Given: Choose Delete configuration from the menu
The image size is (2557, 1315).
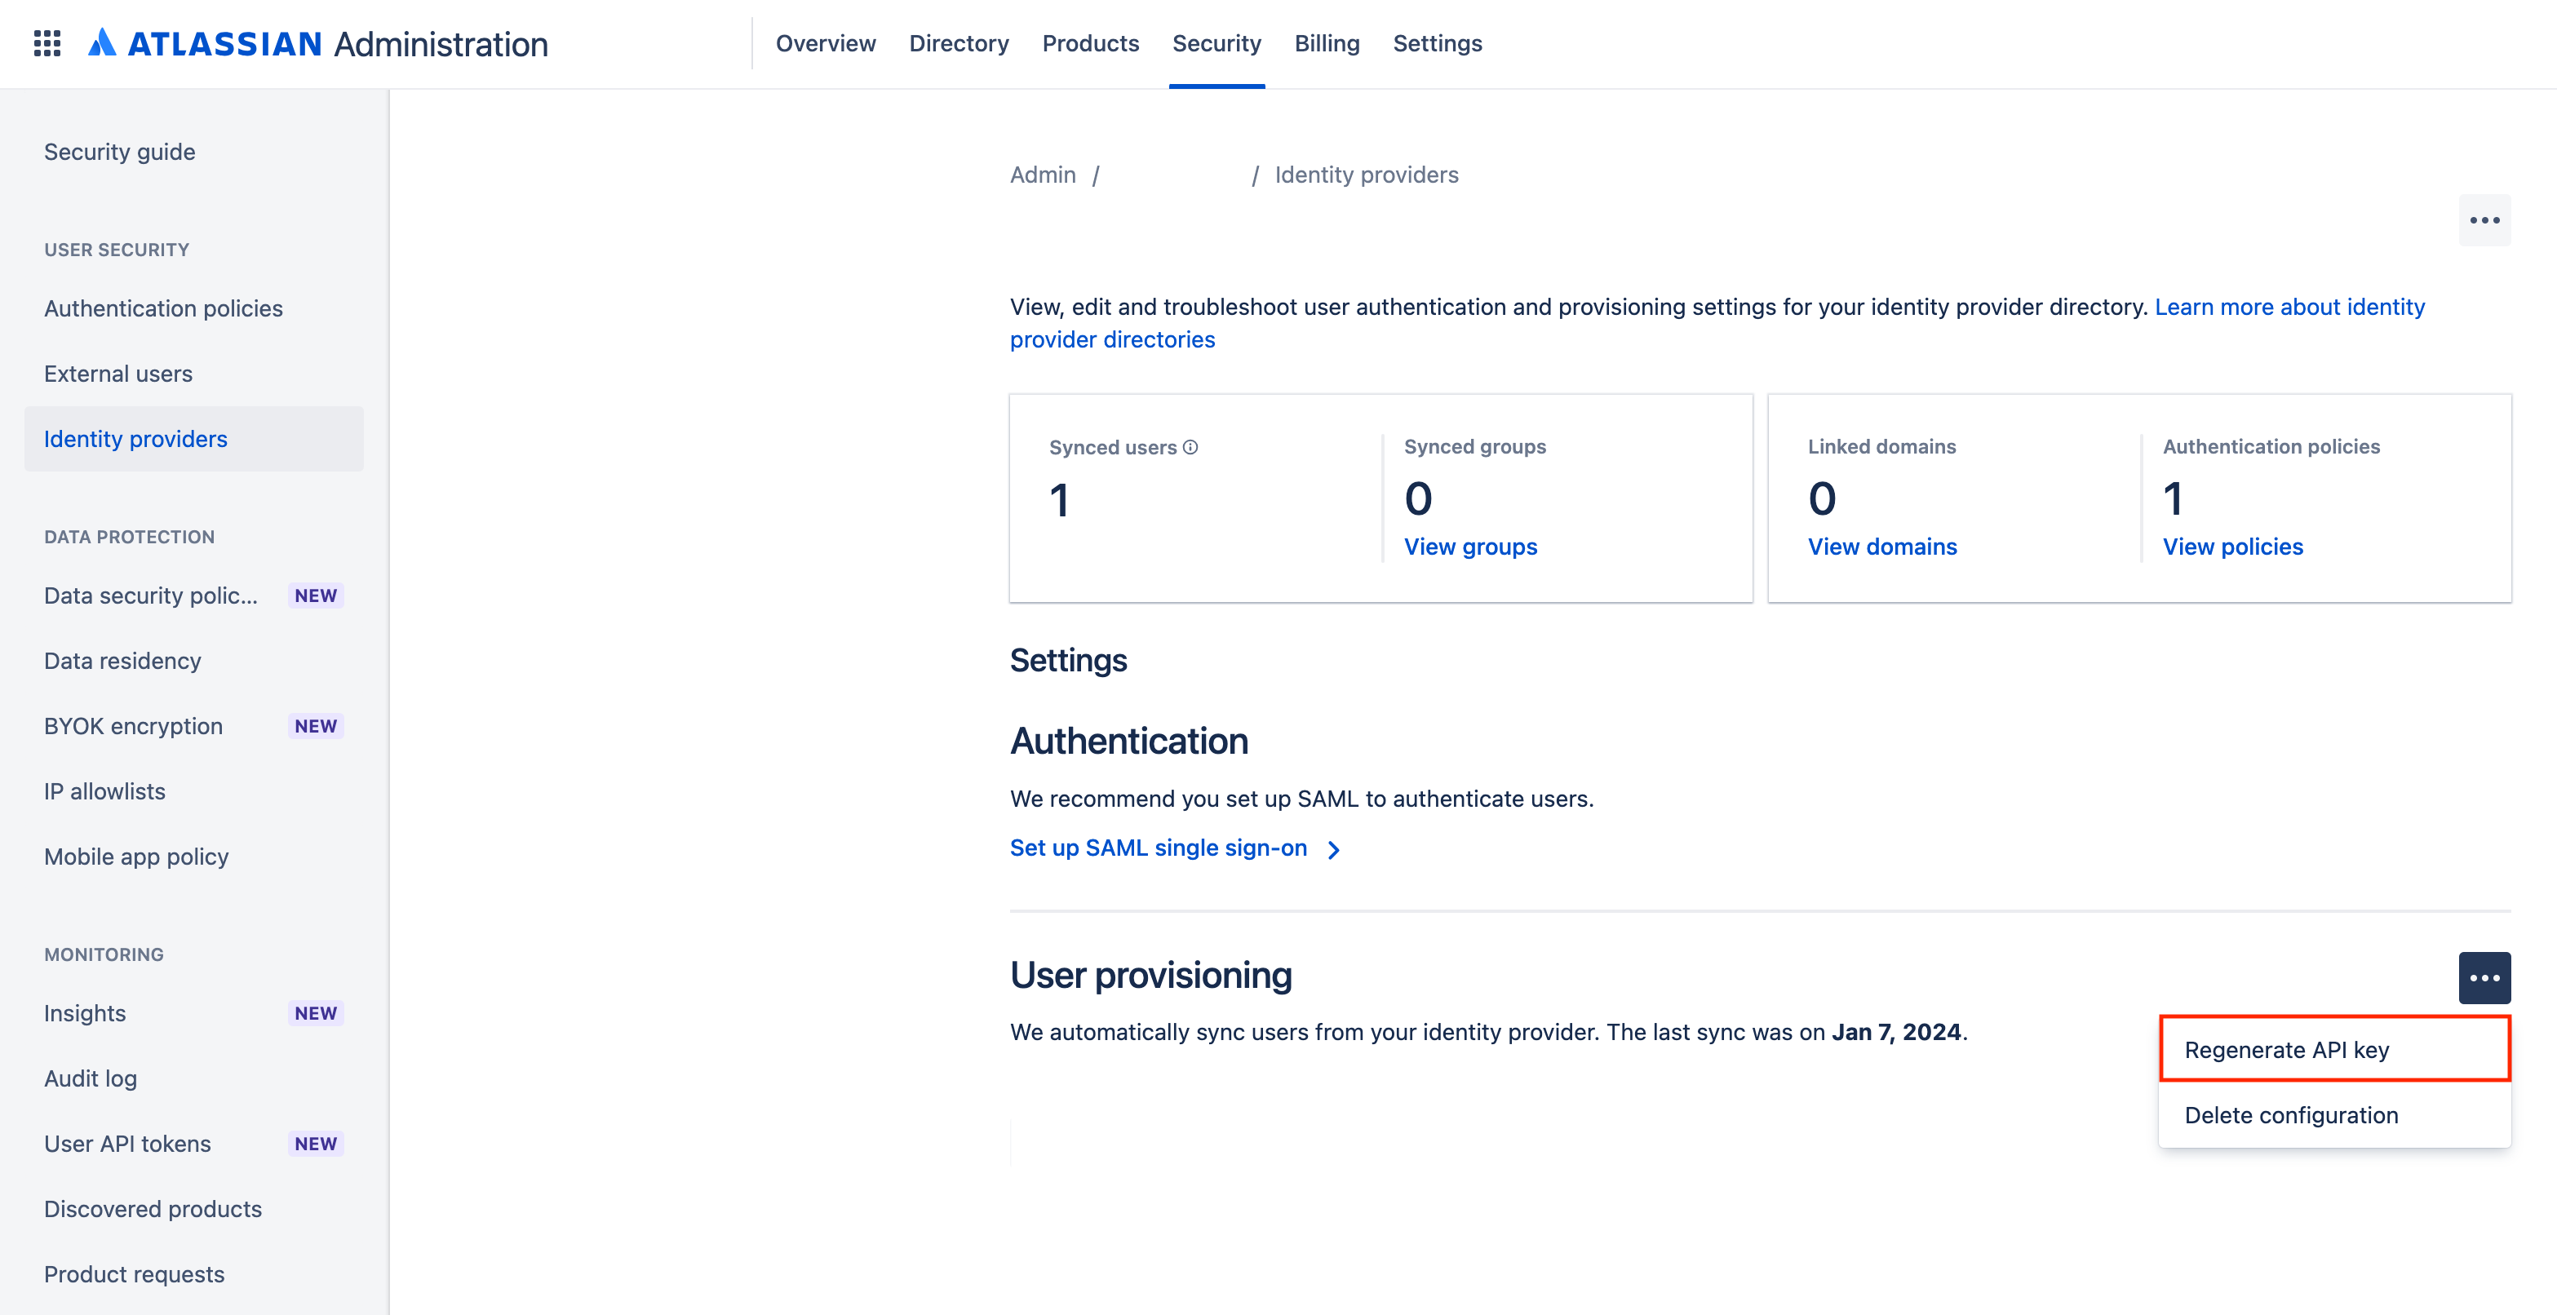Looking at the screenshot, I should [2291, 1114].
